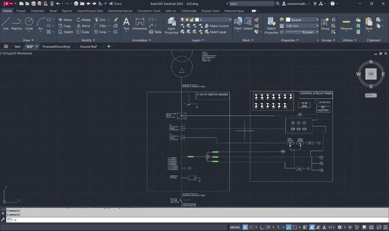389x231 pixels.
Task: Toggle the drawing grid display in status bar
Action: pos(245,227)
